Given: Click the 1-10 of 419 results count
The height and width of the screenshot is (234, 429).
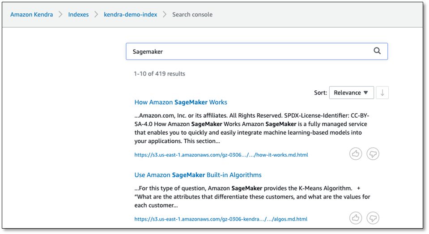Looking at the screenshot, I should point(159,73).
